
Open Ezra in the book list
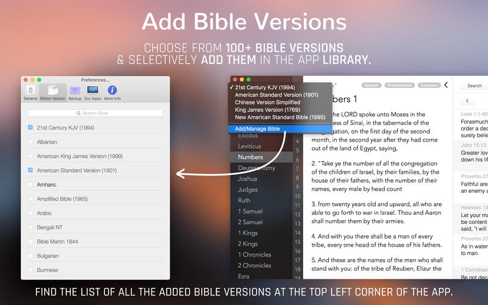pyautogui.click(x=262, y=276)
